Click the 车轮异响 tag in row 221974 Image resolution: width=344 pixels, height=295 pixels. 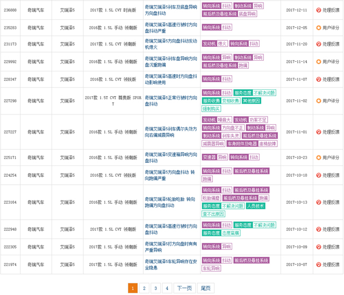(211, 269)
